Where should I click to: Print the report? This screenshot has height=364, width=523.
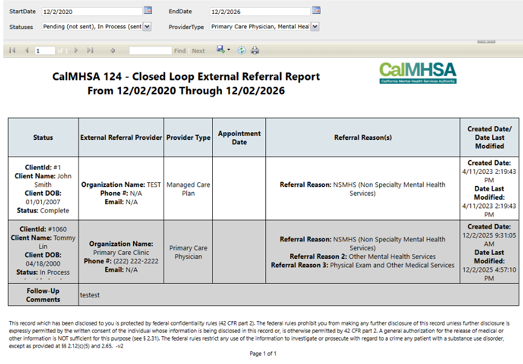255,51
